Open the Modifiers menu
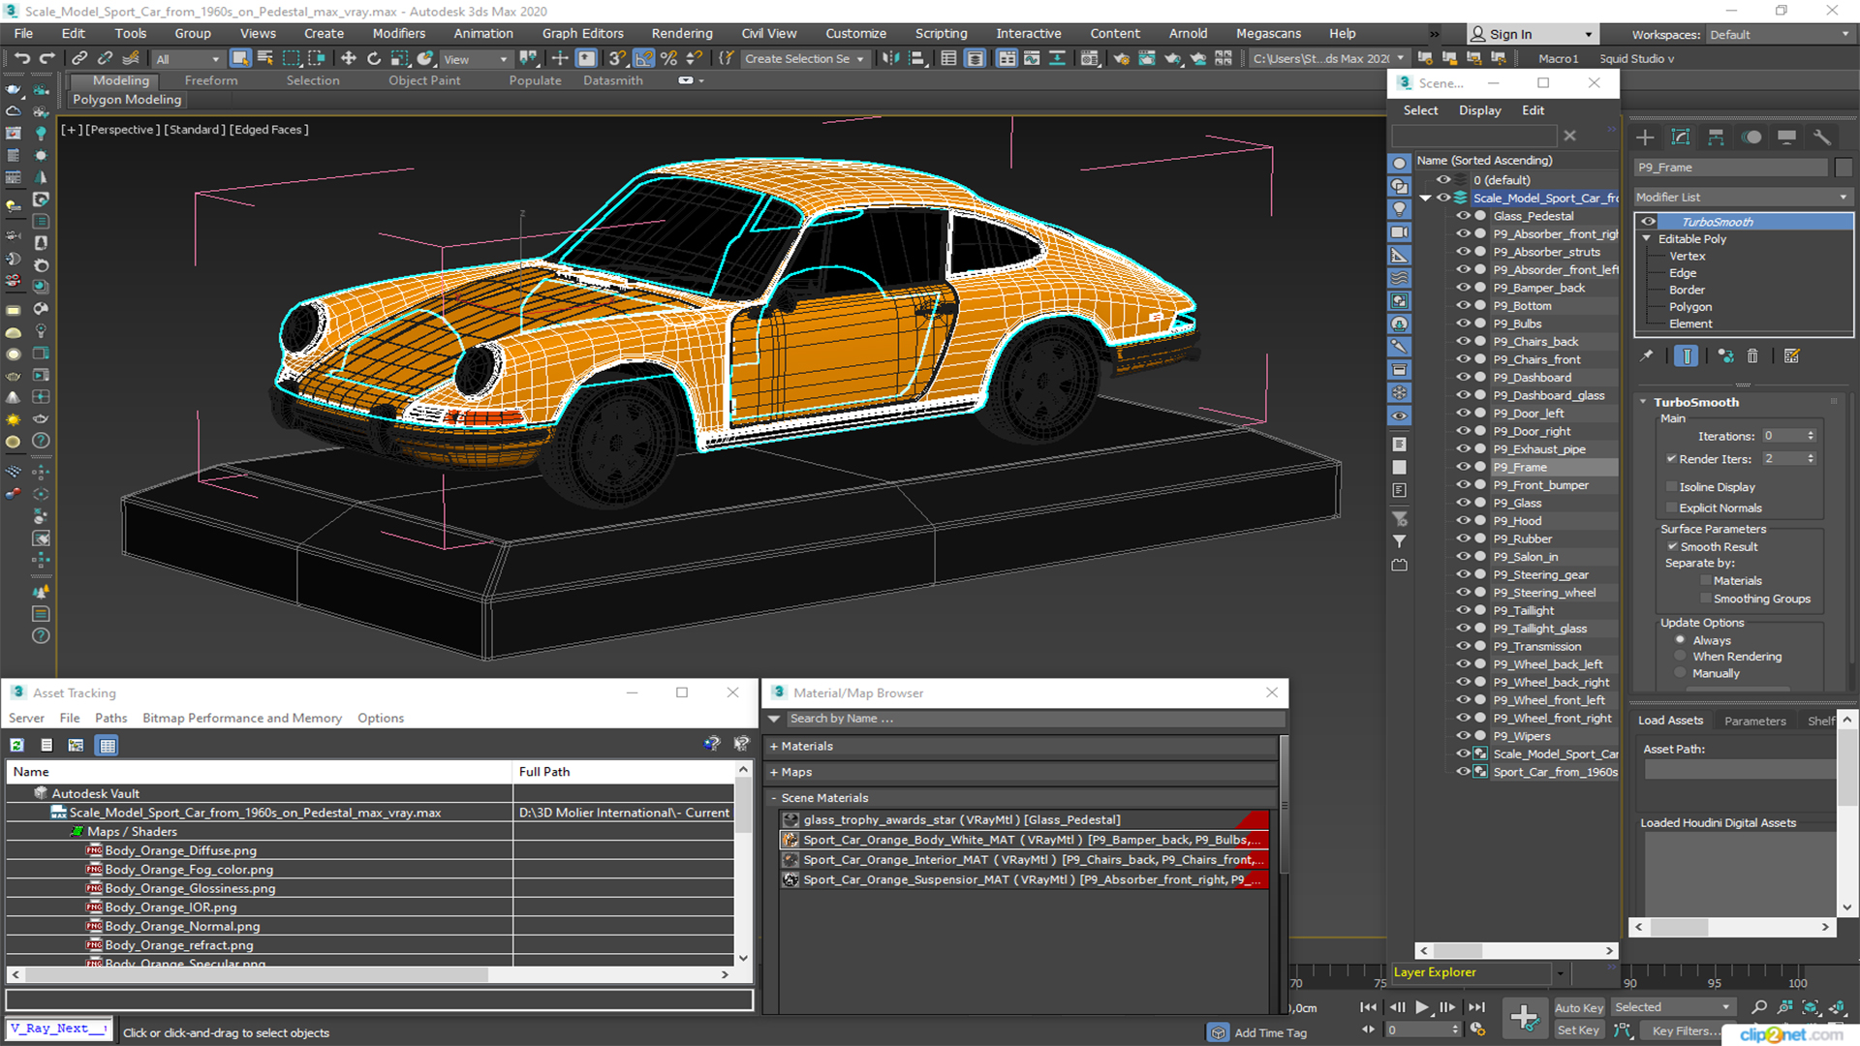Screen dimensions: 1860x1046 [398, 33]
